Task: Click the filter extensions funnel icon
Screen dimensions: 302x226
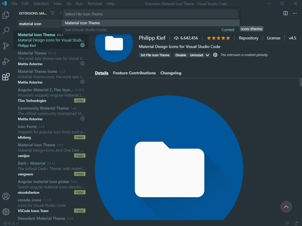Action: (53, 13)
